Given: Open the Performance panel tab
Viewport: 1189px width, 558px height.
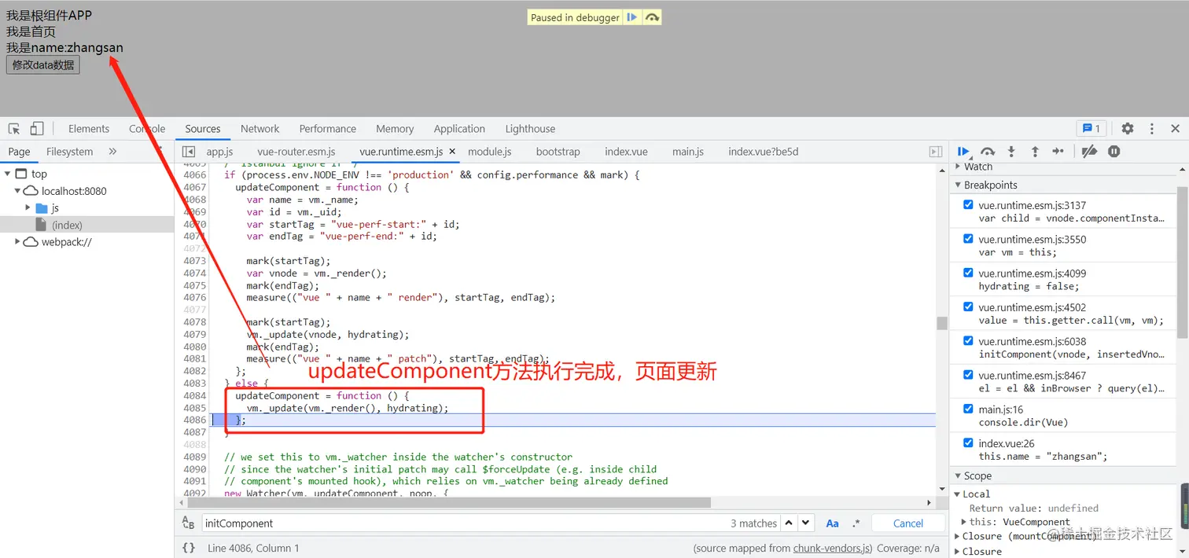Looking at the screenshot, I should pyautogui.click(x=328, y=129).
